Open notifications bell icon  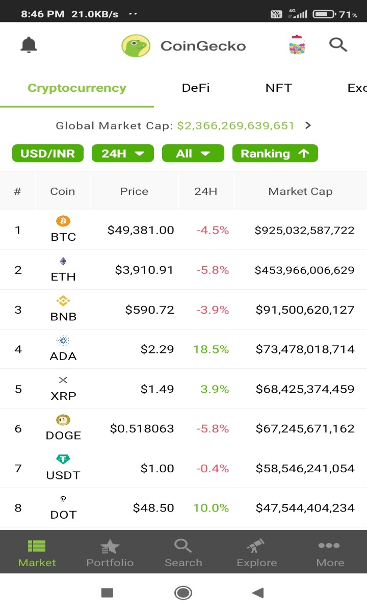click(29, 45)
